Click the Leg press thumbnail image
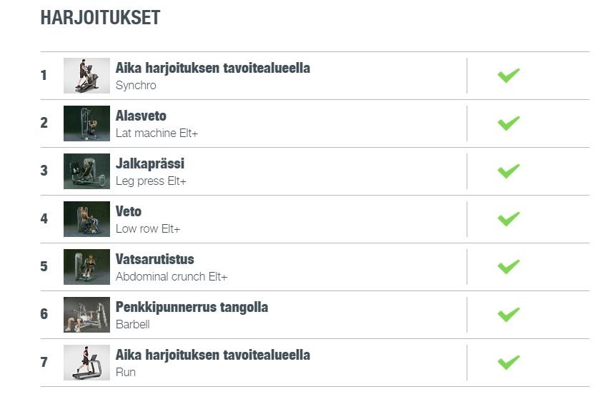Image resolution: width=616 pixels, height=404 pixels. point(86,171)
